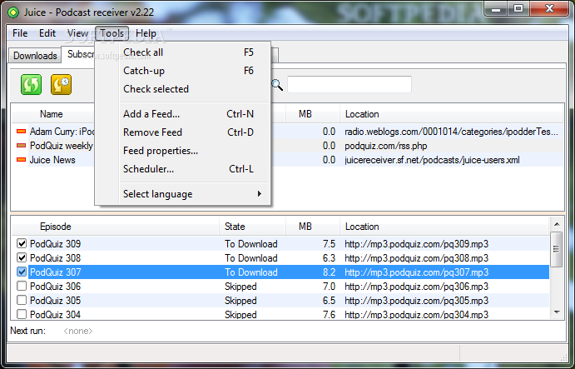This screenshot has height=369, width=575.
Task: Click the episode list scrollbar up arrow
Action: [x=557, y=224]
